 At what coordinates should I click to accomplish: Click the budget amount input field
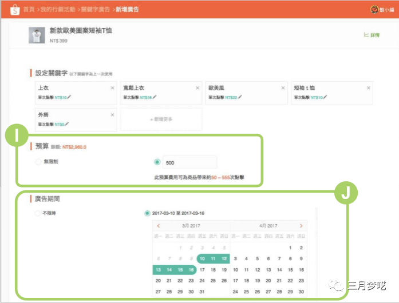tap(189, 162)
